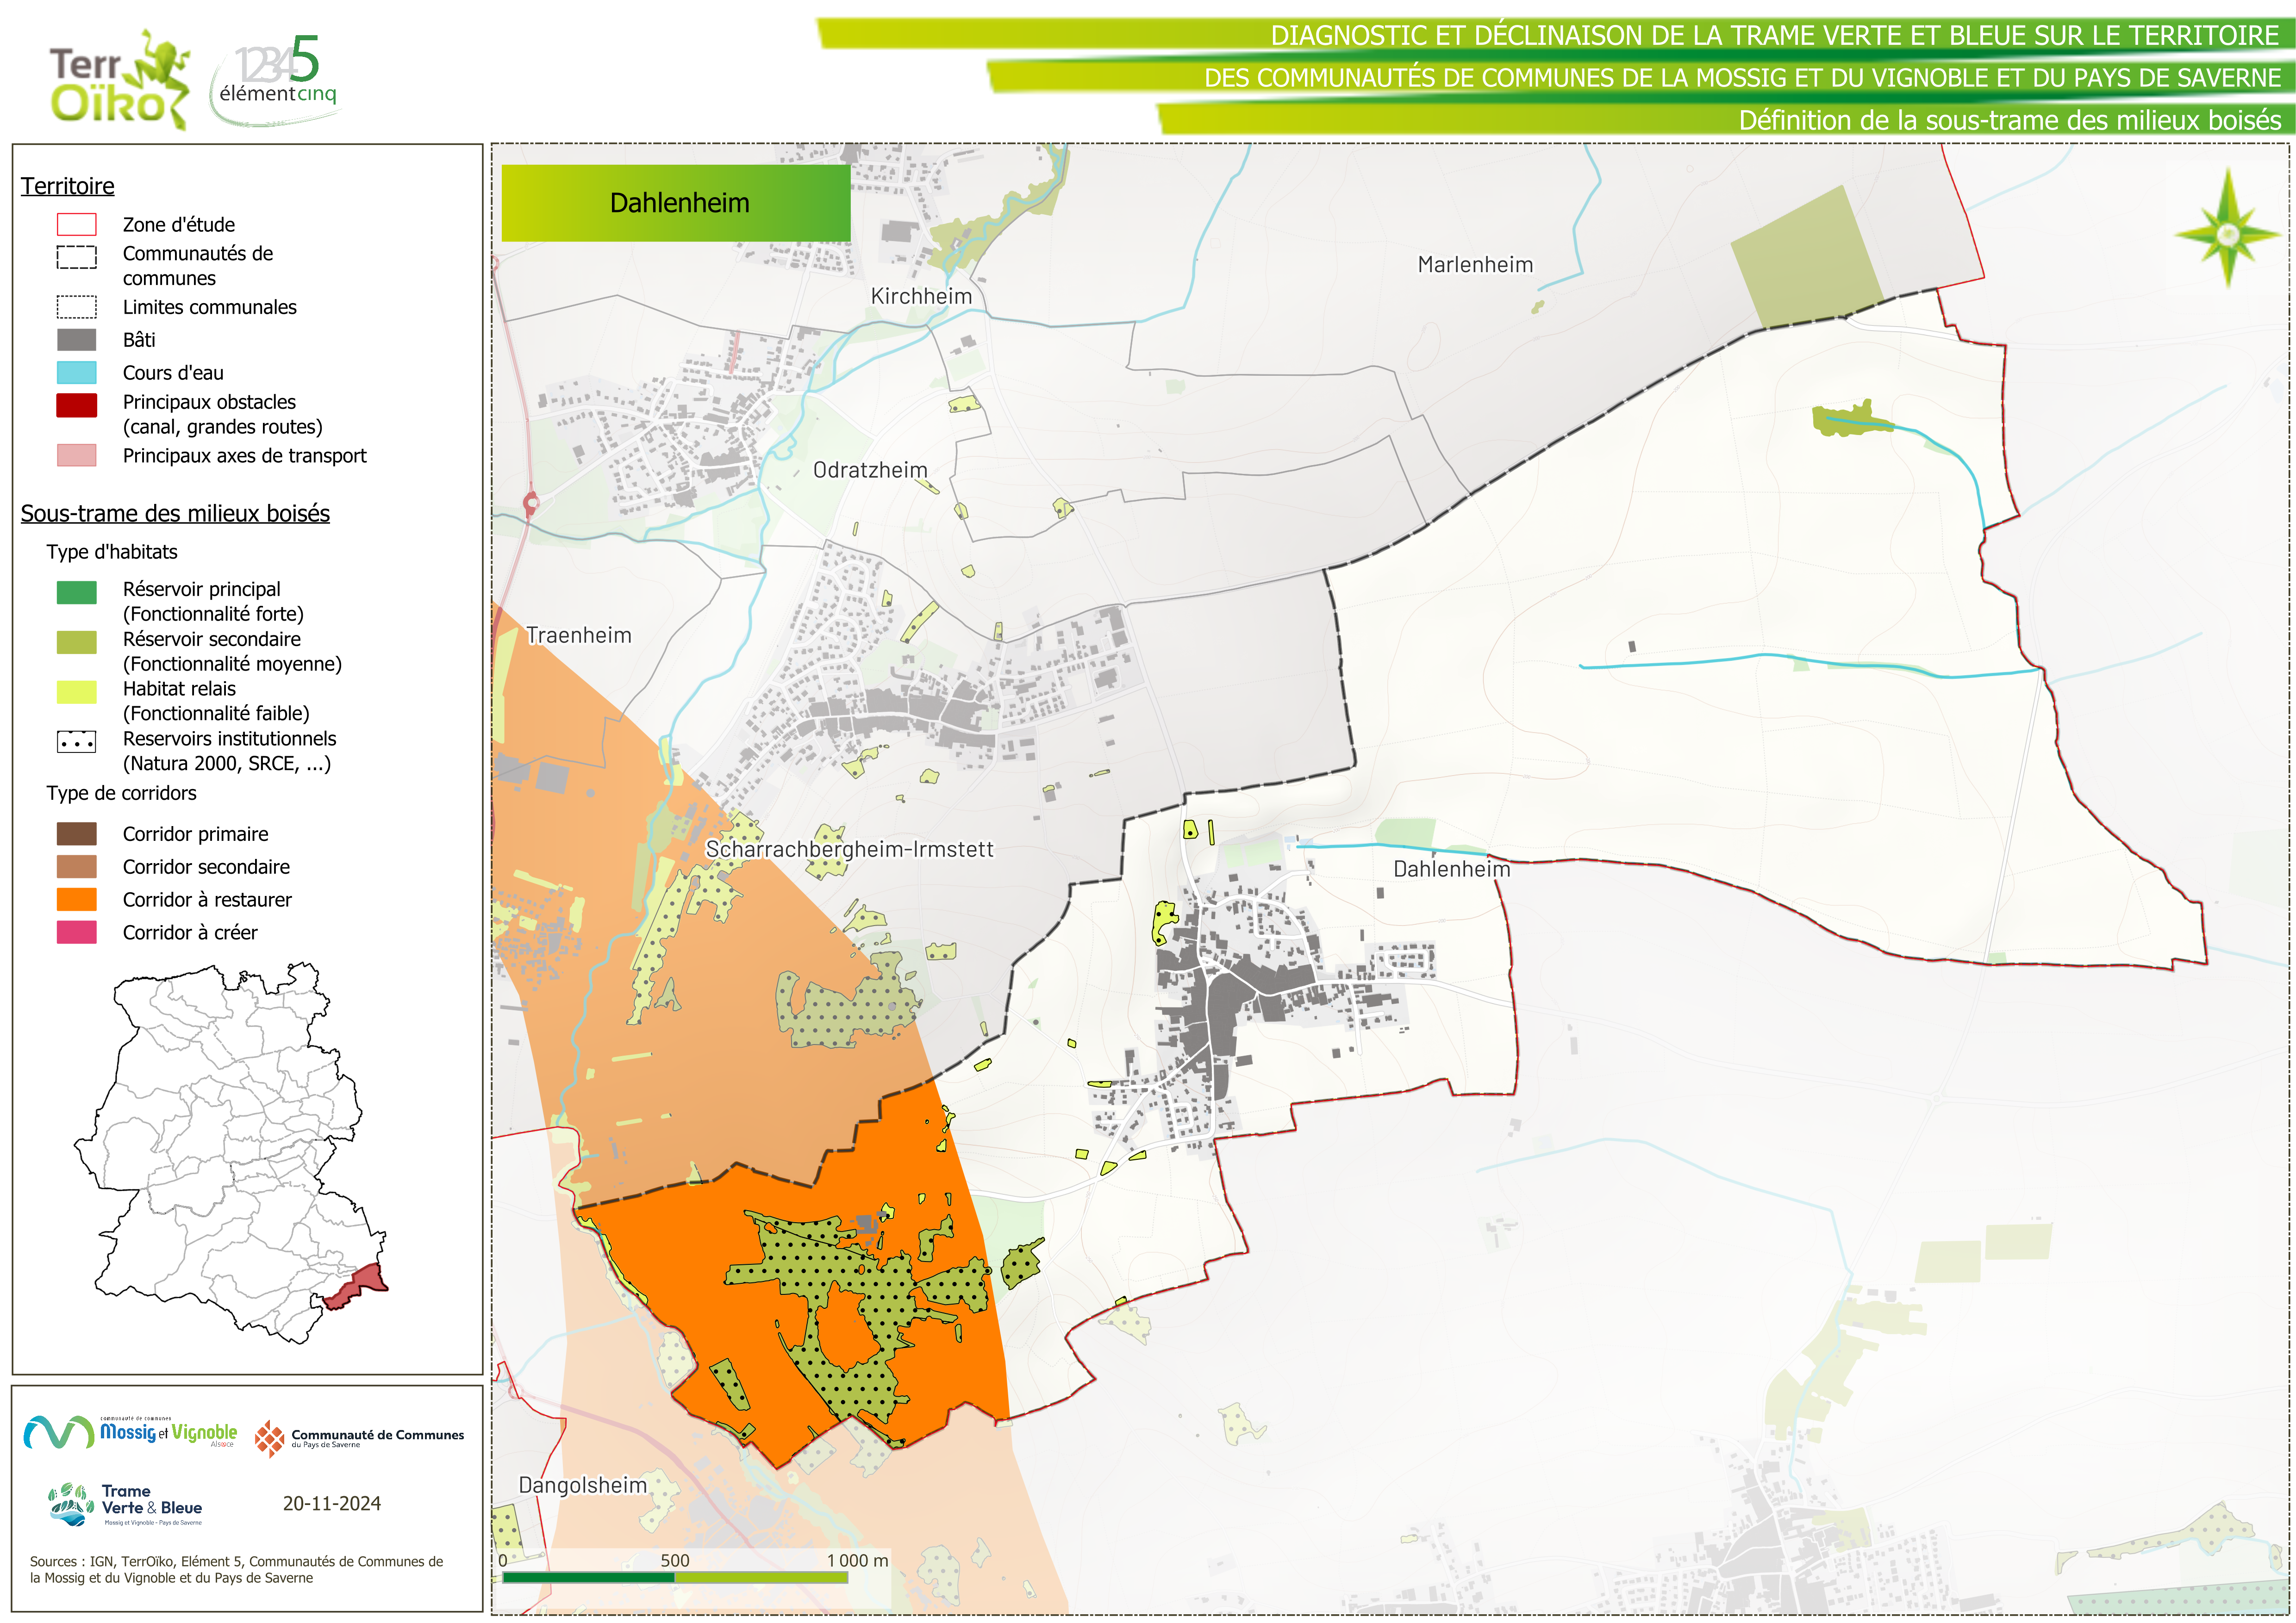The height and width of the screenshot is (1623, 2296).
Task: Click the élément cinq logo
Action: click(x=277, y=78)
